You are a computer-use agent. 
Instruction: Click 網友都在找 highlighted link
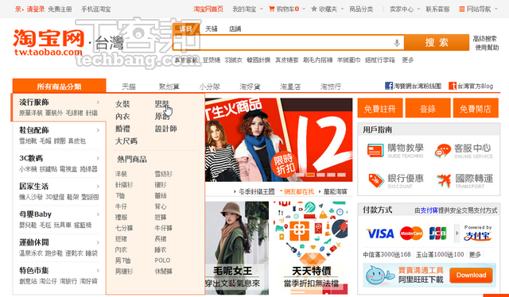click(299, 191)
